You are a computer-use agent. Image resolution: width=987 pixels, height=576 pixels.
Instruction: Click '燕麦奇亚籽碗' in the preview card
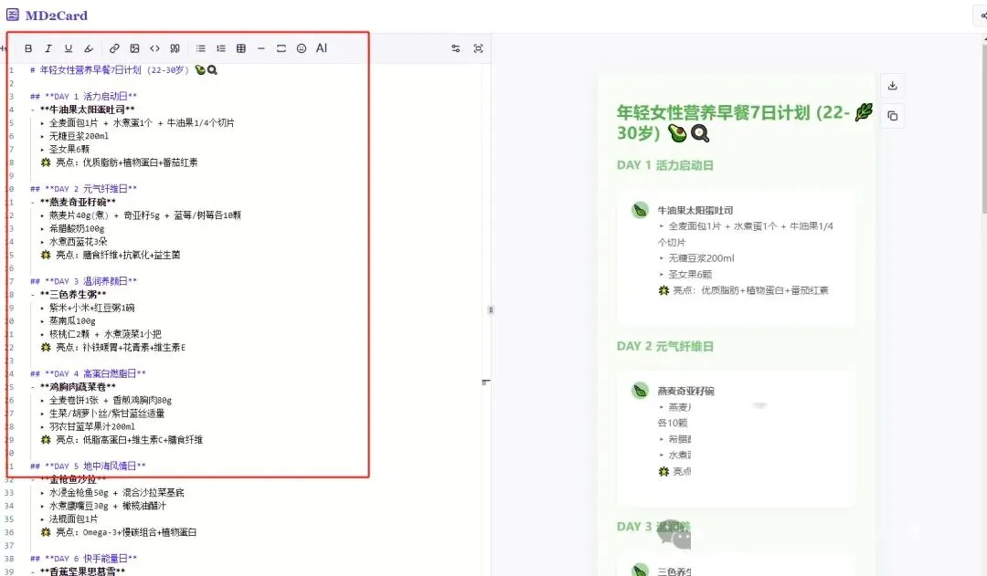point(685,391)
